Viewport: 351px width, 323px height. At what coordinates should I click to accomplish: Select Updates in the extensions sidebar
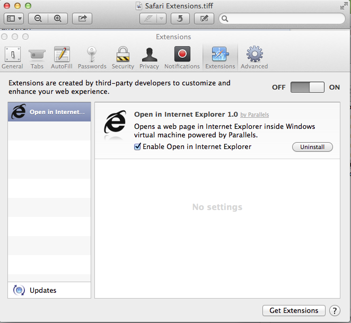(49, 290)
